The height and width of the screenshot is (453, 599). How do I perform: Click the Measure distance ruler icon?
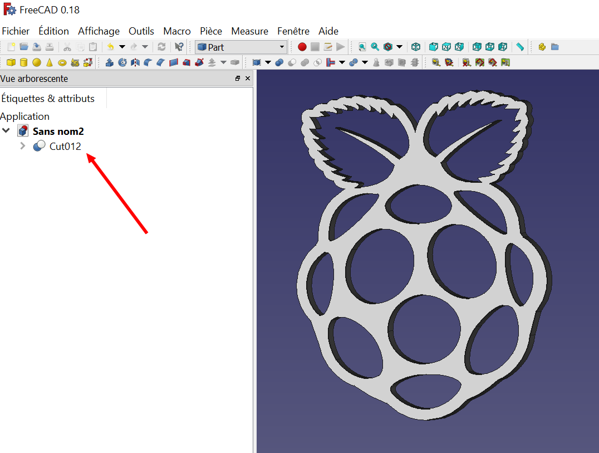520,47
